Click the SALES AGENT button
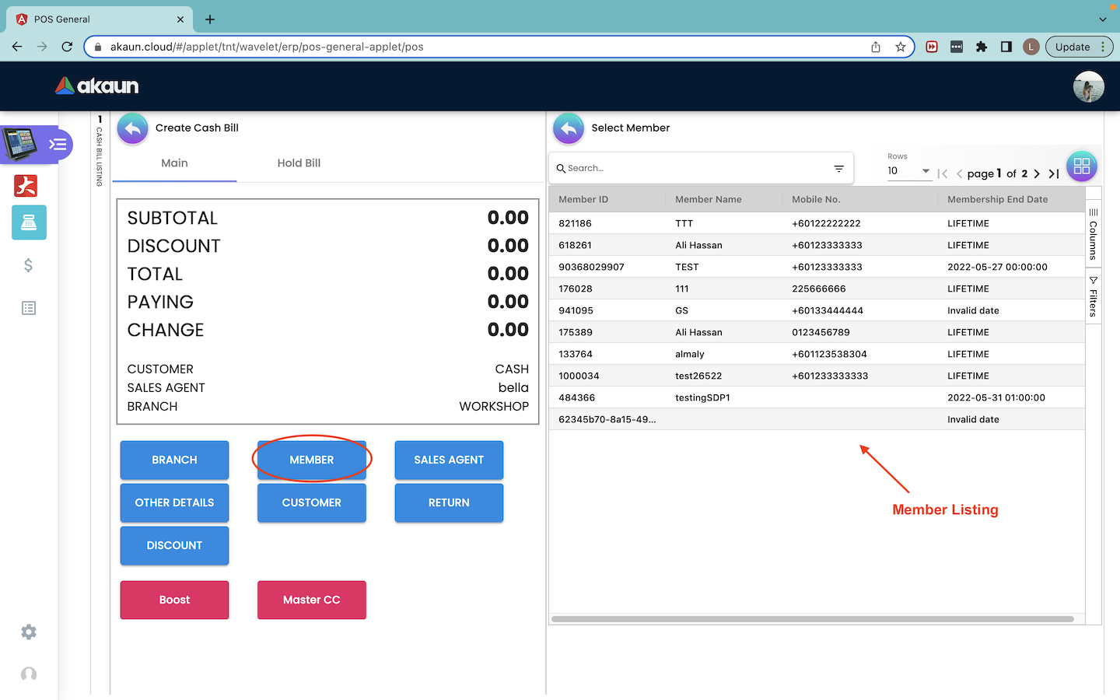1120x700 pixels. (449, 460)
